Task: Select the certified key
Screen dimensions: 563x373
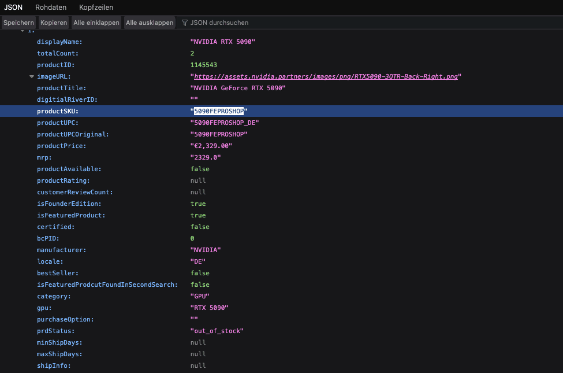Action: (55, 227)
